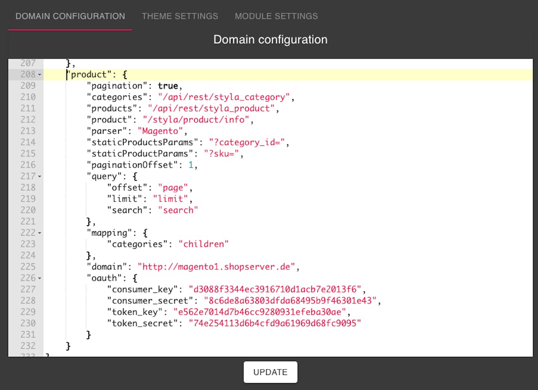Collapse the "query" block fold arrow
538x390 pixels.
(x=40, y=177)
